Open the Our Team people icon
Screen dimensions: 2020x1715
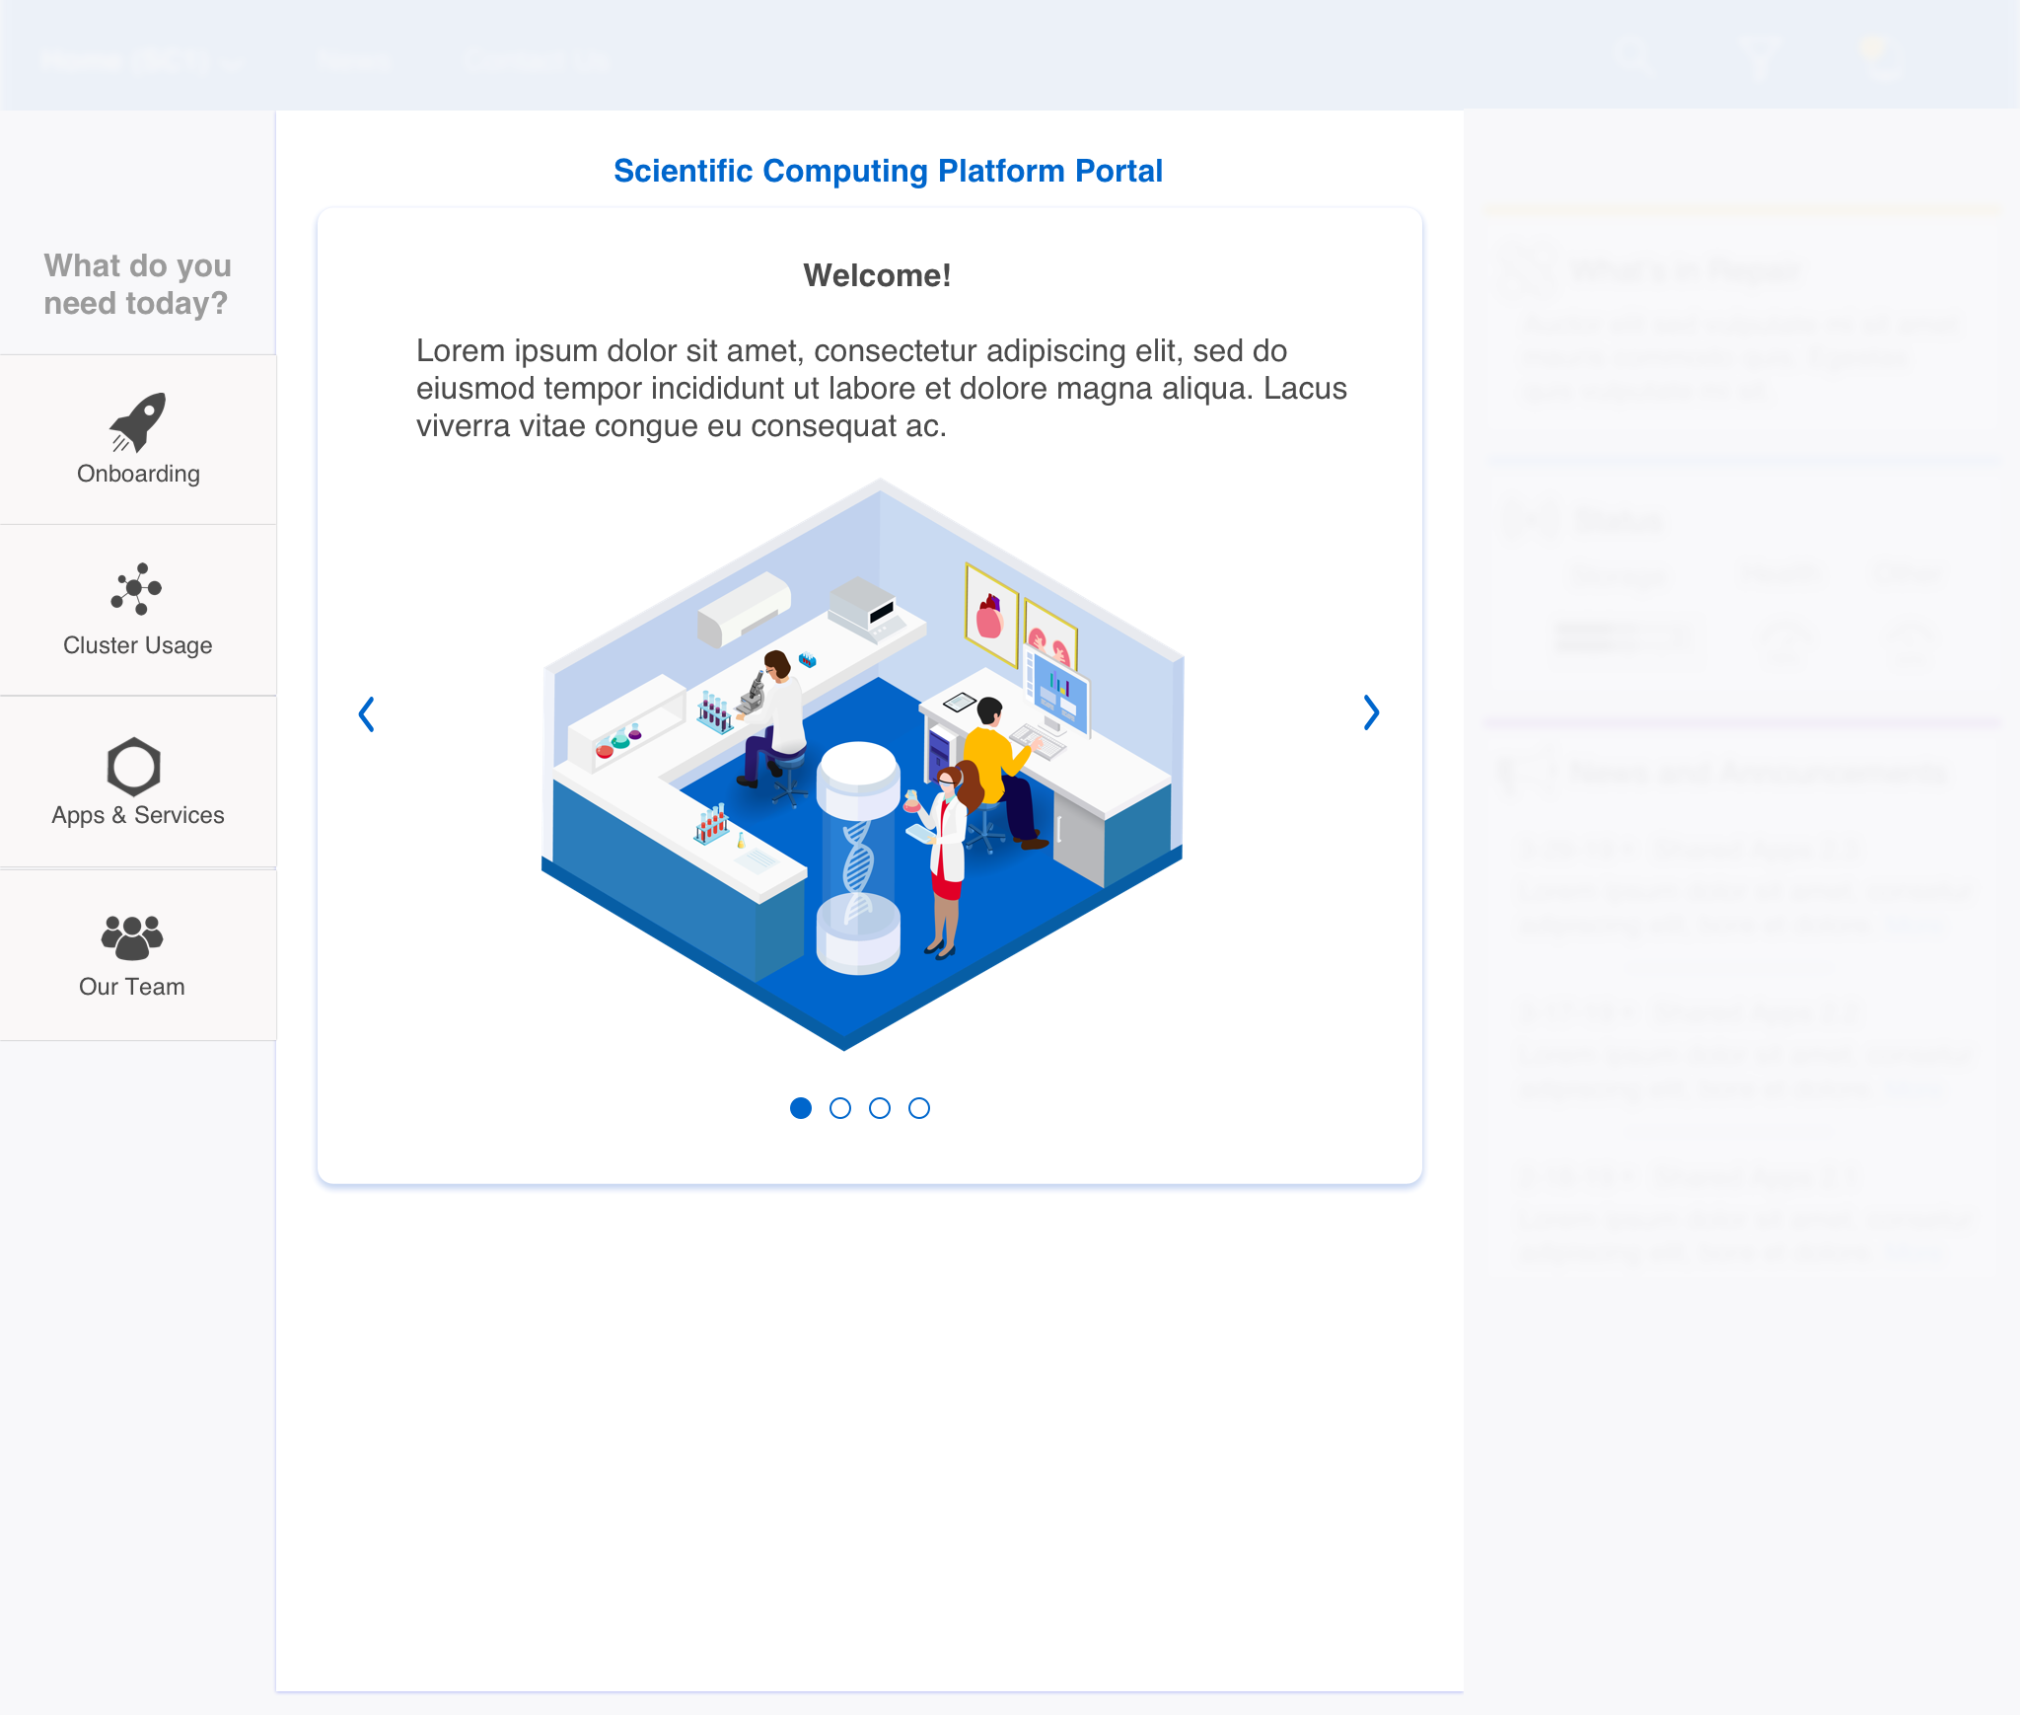coord(132,936)
